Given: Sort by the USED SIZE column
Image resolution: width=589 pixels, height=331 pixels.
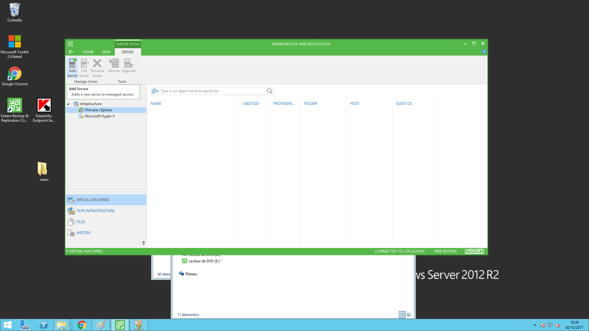Looking at the screenshot, I should 251,104.
